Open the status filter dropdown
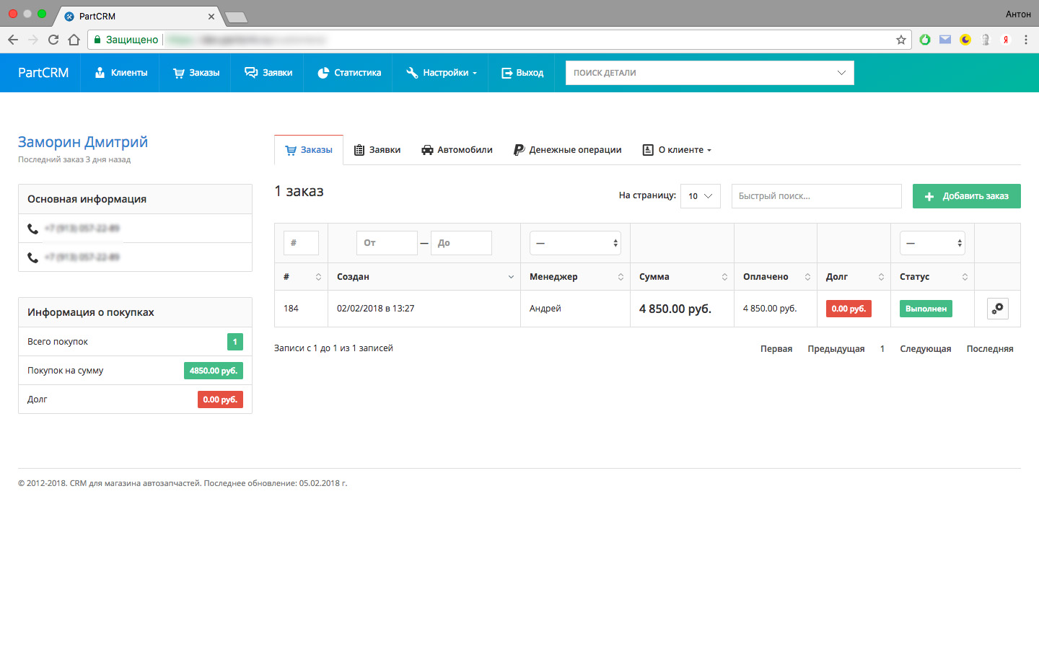The width and height of the screenshot is (1039, 649). tap(932, 243)
